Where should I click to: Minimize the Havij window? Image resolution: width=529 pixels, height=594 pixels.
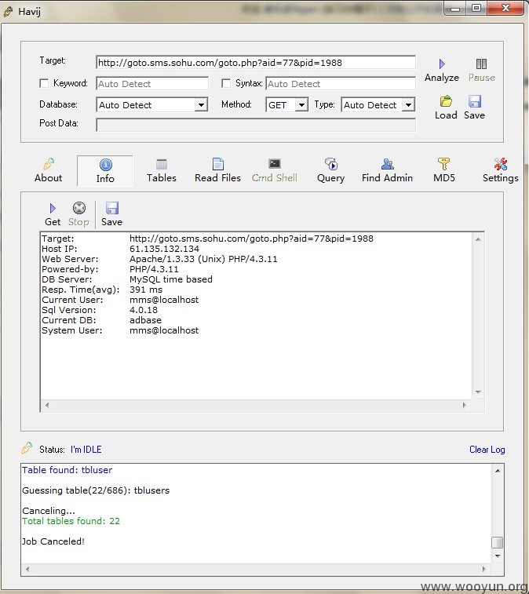[x=455, y=8]
